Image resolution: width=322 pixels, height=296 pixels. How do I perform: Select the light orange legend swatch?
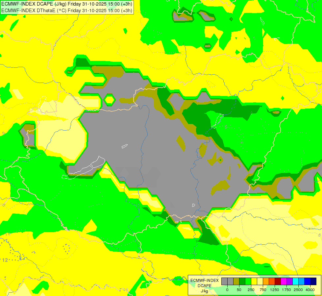coord(266,282)
